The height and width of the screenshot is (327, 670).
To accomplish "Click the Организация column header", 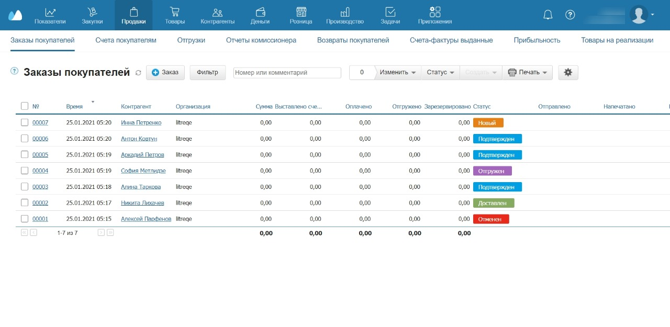I will pos(193,106).
